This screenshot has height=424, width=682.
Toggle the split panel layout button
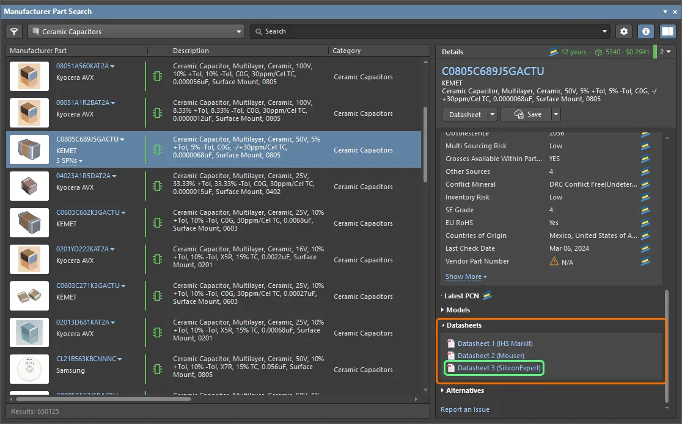tap(667, 31)
